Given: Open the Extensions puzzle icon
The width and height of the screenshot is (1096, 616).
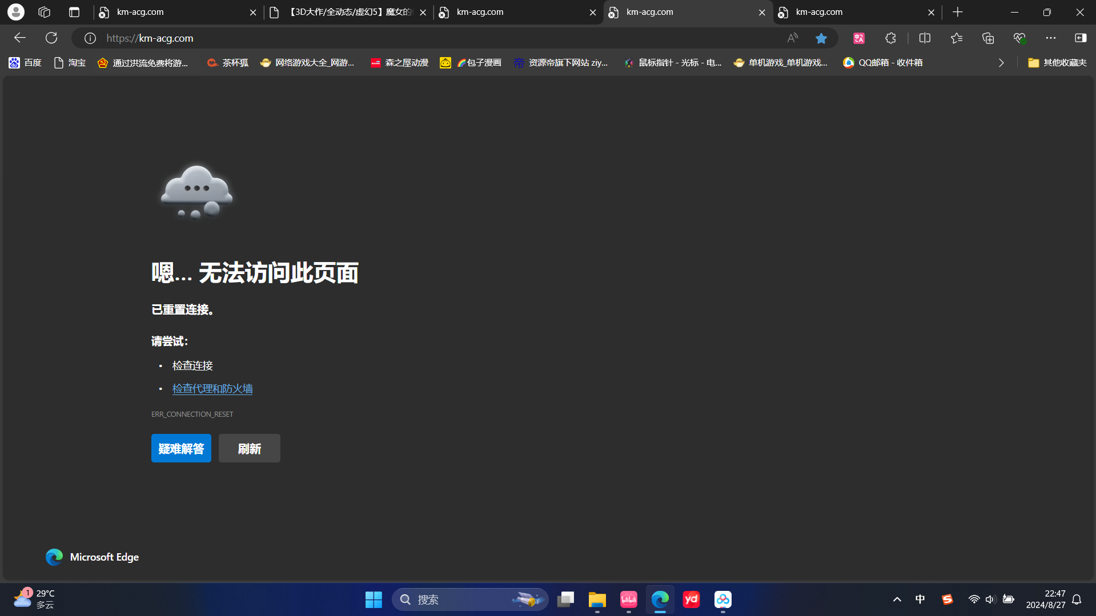Looking at the screenshot, I should click(890, 38).
